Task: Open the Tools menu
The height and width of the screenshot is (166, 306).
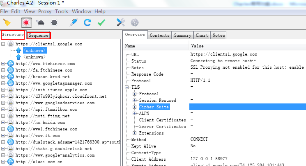Action: 62,11
